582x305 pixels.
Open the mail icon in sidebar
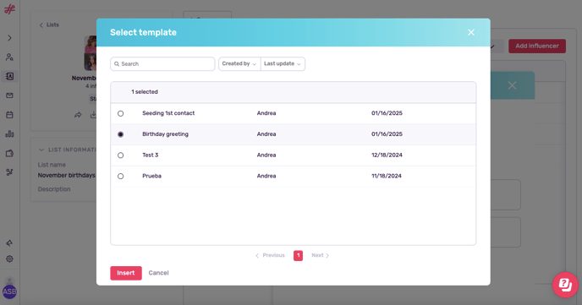coord(9,95)
